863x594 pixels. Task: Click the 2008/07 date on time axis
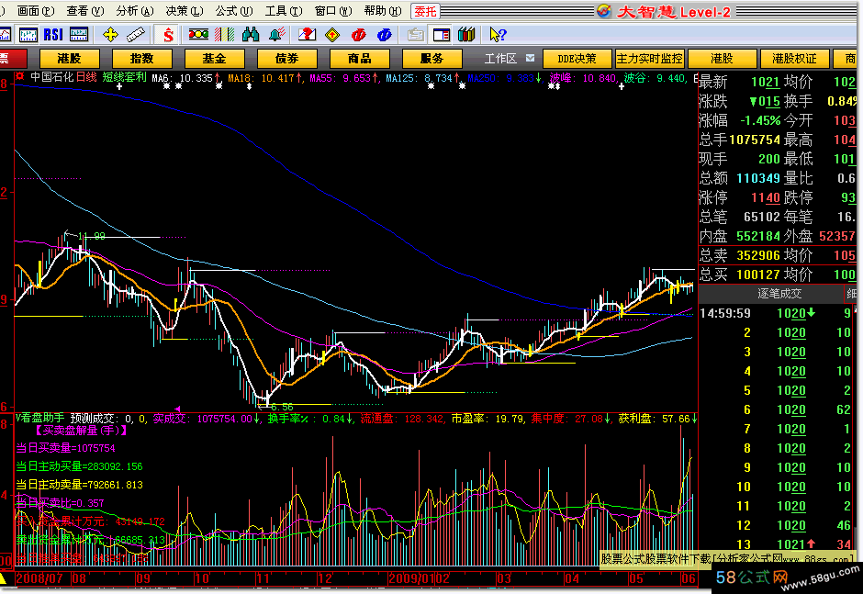[x=39, y=578]
